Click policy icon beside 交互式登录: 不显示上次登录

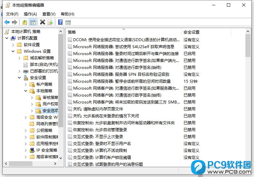(70, 137)
